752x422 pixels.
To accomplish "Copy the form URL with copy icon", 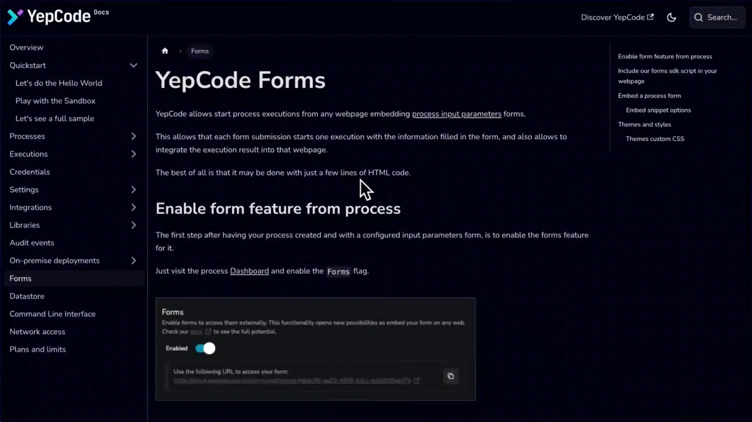I will [x=451, y=376].
